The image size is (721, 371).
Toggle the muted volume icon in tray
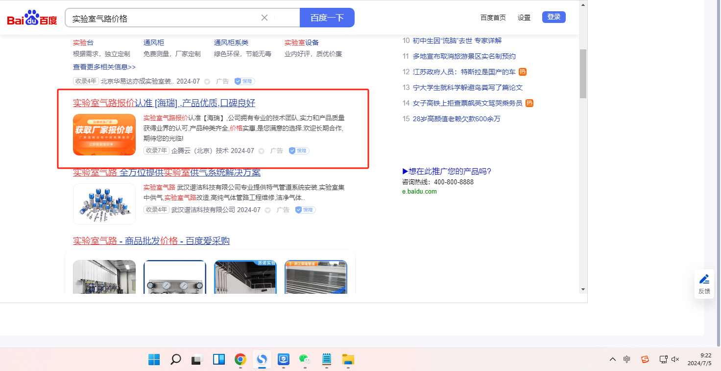675,359
